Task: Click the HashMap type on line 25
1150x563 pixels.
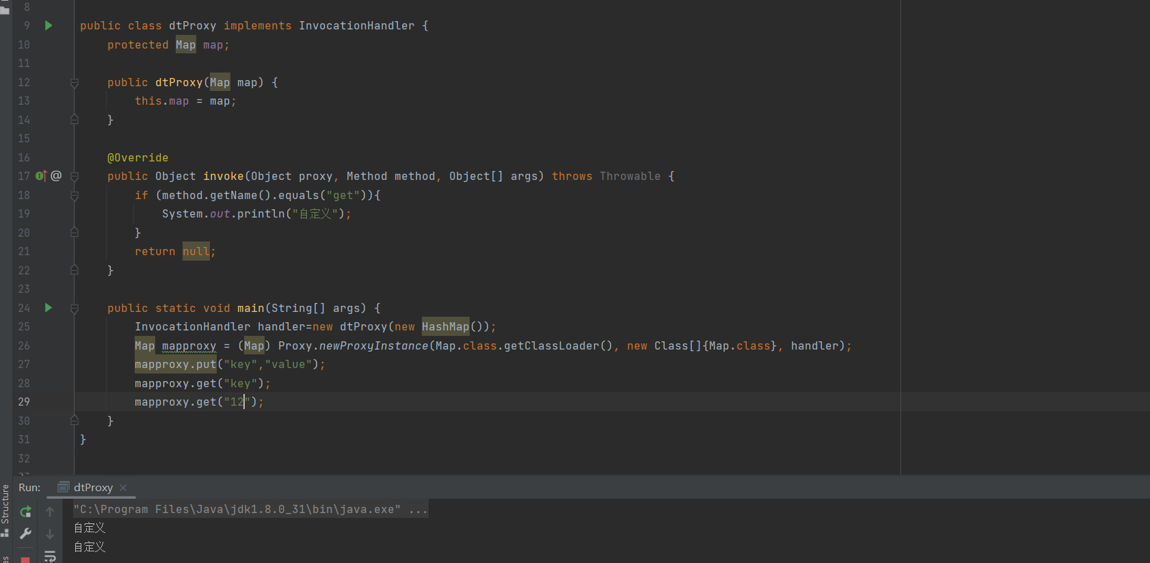Action: tap(445, 326)
